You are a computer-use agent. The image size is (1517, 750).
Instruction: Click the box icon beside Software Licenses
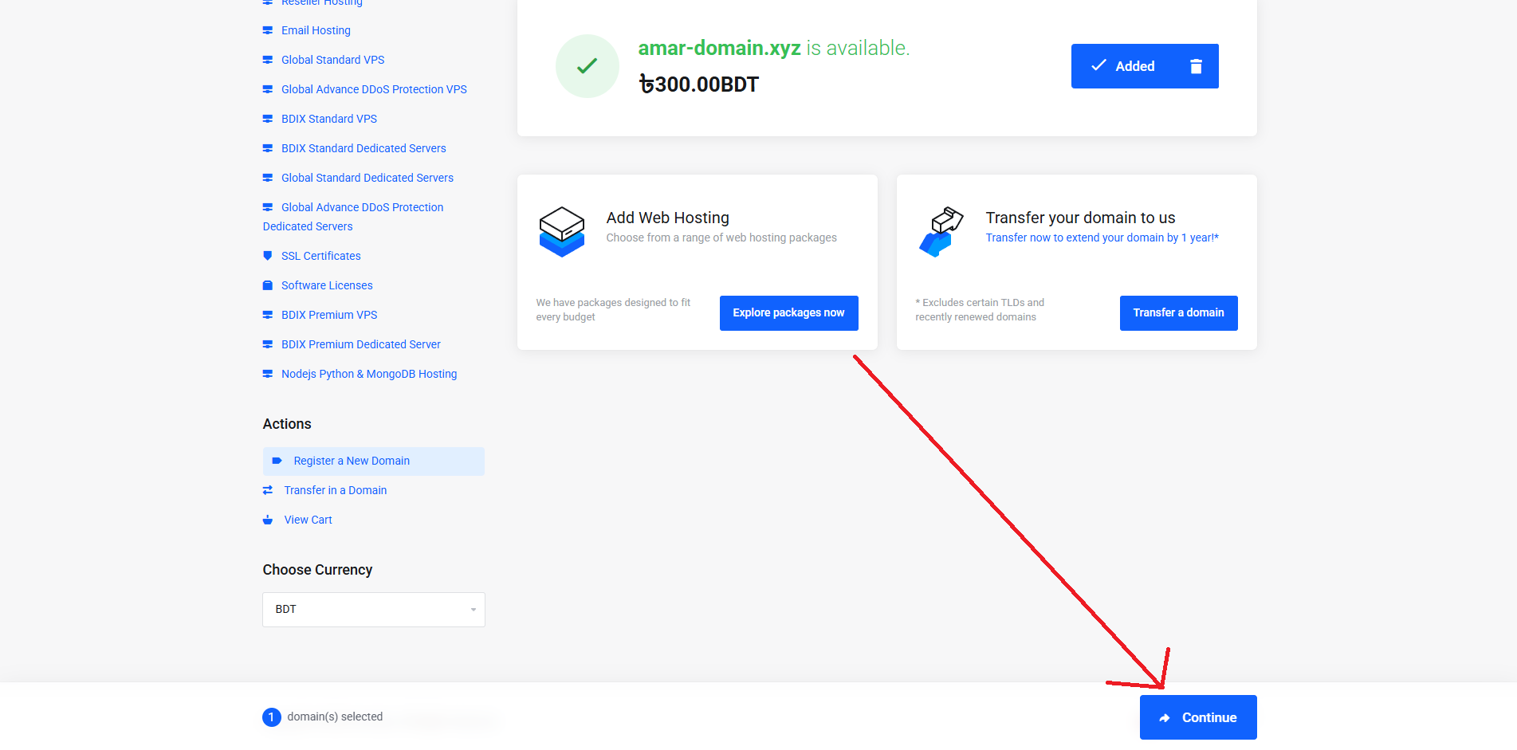pyautogui.click(x=268, y=285)
